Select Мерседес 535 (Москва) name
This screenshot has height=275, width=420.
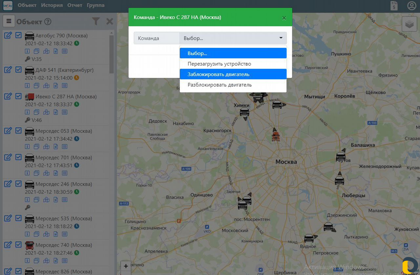[x=64, y=218]
